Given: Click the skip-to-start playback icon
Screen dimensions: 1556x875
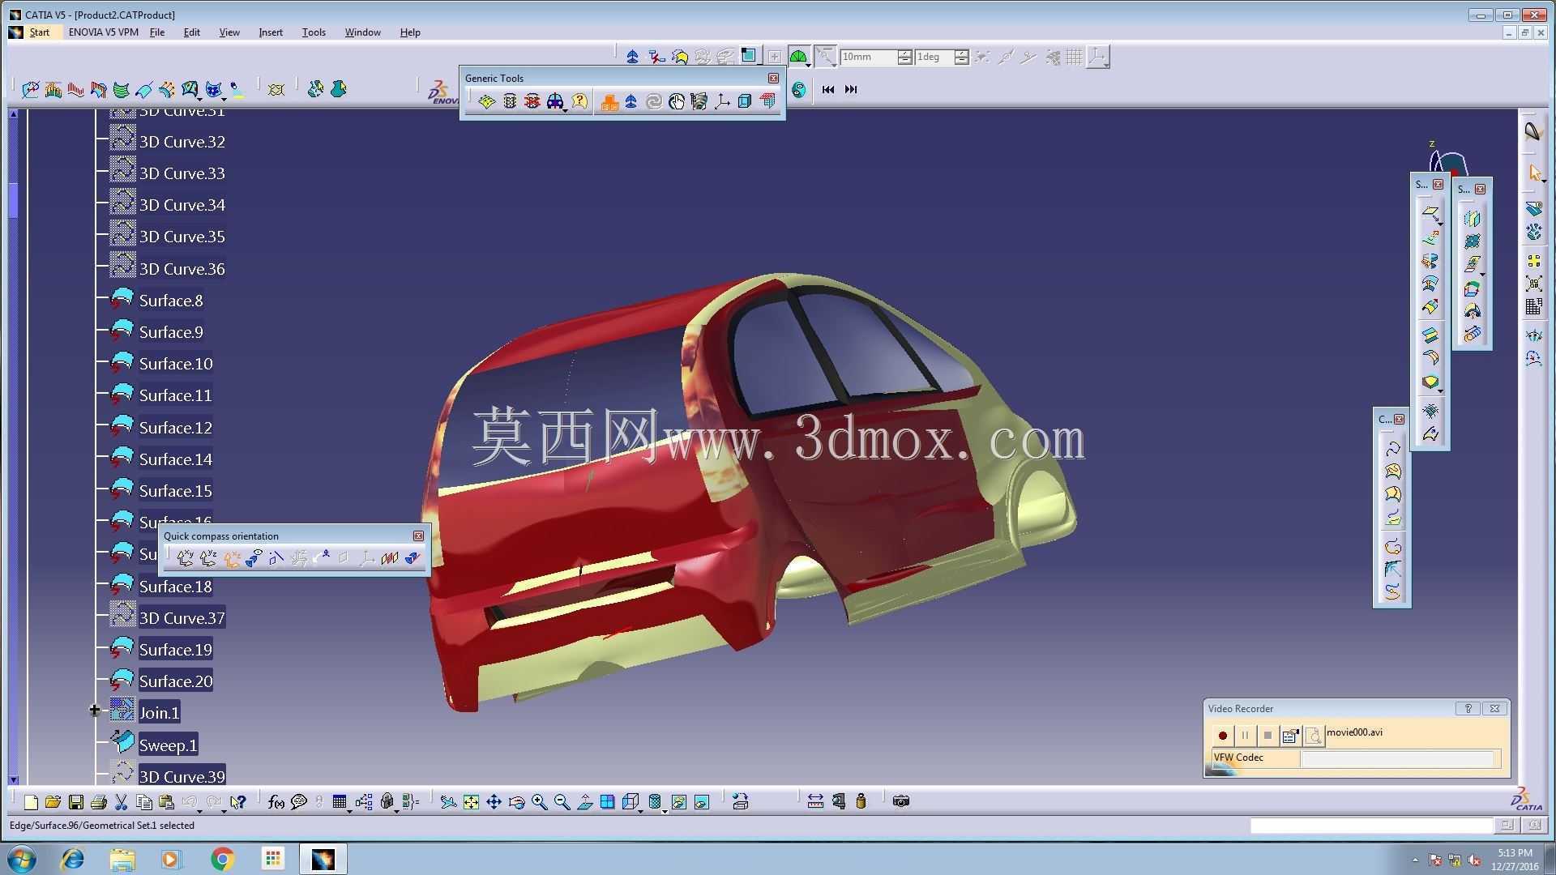Looking at the screenshot, I should (827, 90).
